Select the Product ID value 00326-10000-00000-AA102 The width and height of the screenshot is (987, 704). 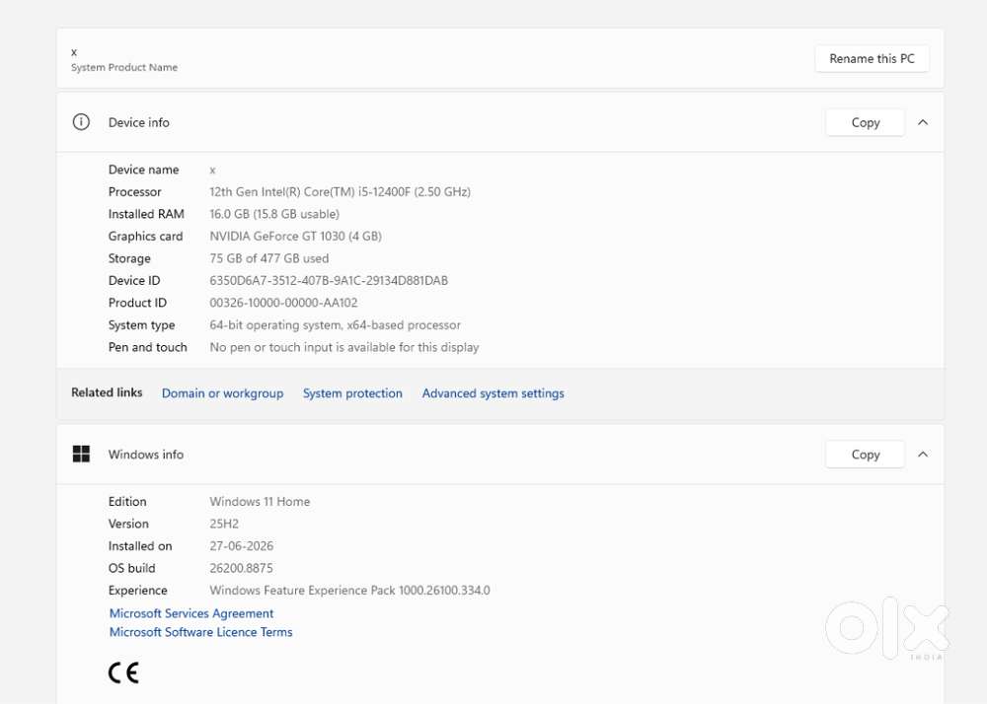(x=283, y=303)
